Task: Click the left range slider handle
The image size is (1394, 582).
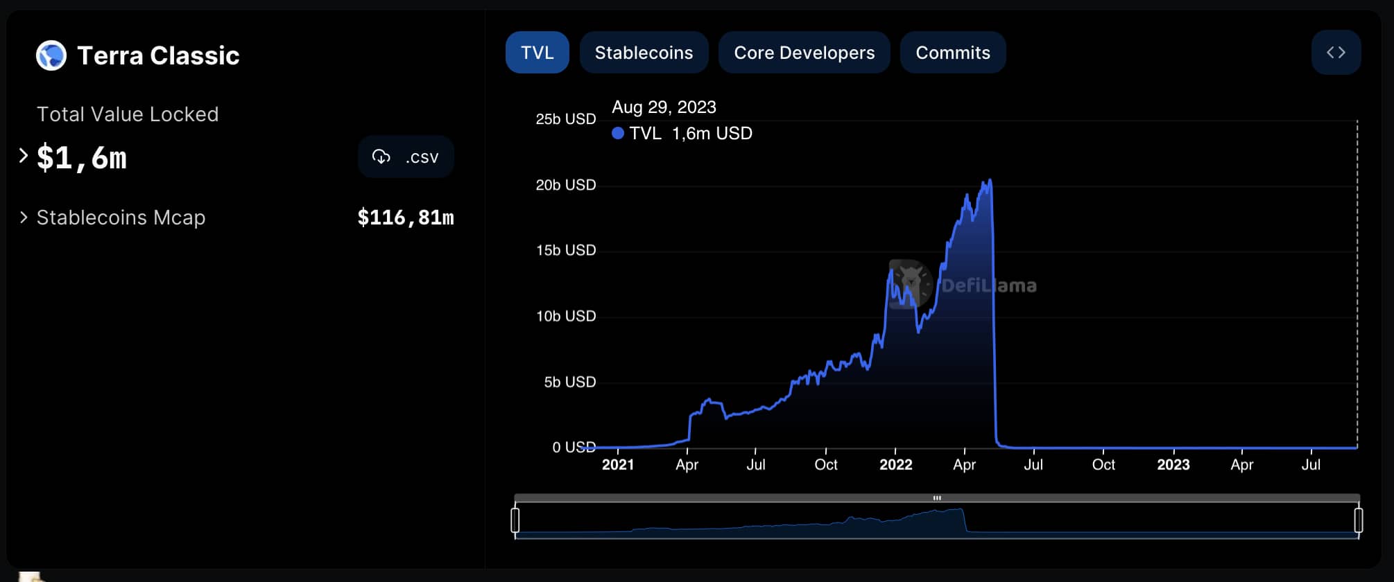Action: [x=515, y=520]
